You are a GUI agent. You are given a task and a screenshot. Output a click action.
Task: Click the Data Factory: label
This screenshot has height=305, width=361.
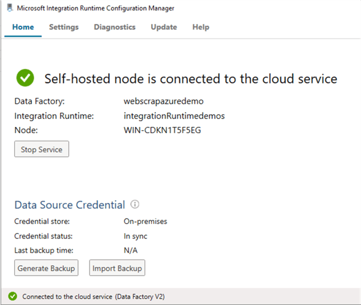point(39,101)
